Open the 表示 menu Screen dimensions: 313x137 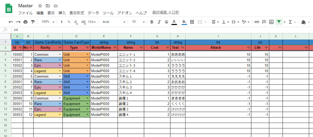click(51, 13)
